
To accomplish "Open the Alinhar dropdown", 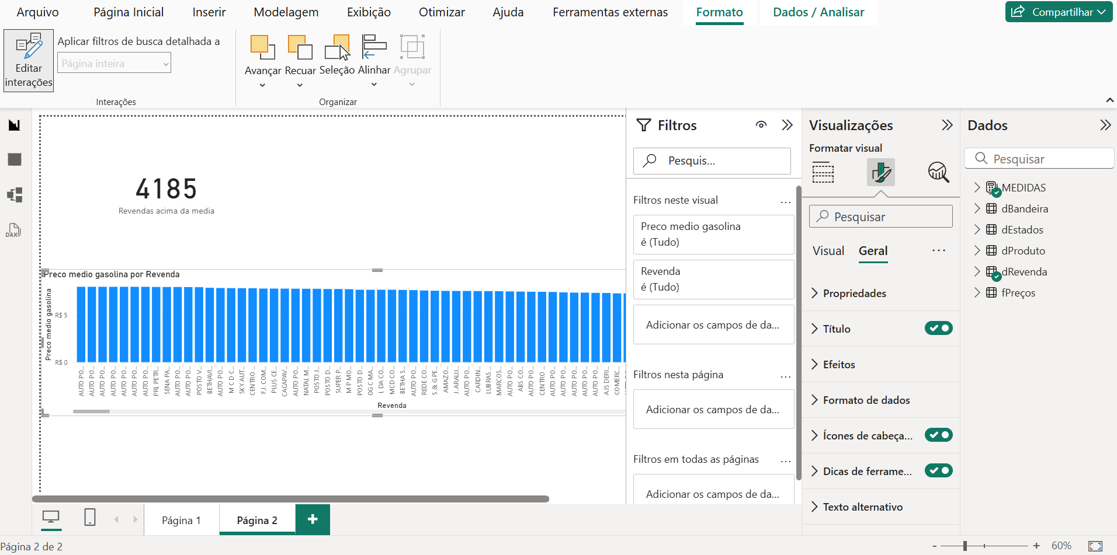I will click(374, 84).
